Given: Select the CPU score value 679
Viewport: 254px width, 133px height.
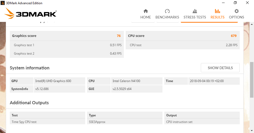Looking at the screenshot, I should [234, 36].
